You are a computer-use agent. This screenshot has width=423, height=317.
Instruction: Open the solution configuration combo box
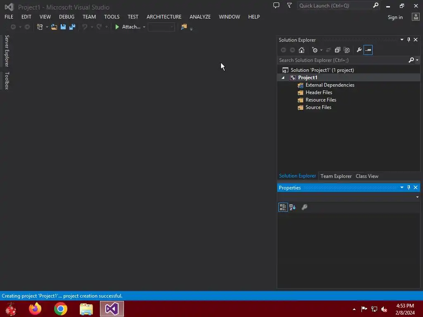(x=161, y=27)
